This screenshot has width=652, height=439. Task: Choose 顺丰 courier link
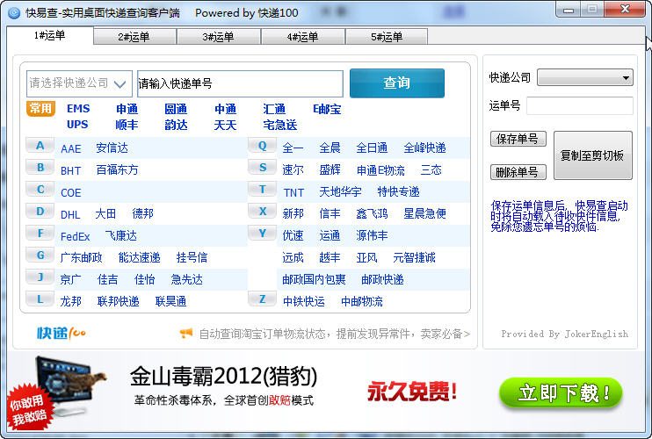click(127, 125)
